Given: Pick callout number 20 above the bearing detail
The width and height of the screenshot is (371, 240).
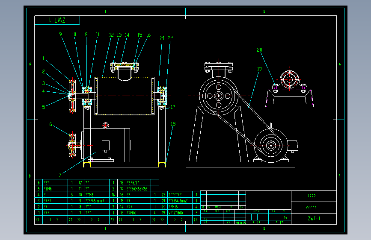Looking at the screenshot, I should (260, 50).
